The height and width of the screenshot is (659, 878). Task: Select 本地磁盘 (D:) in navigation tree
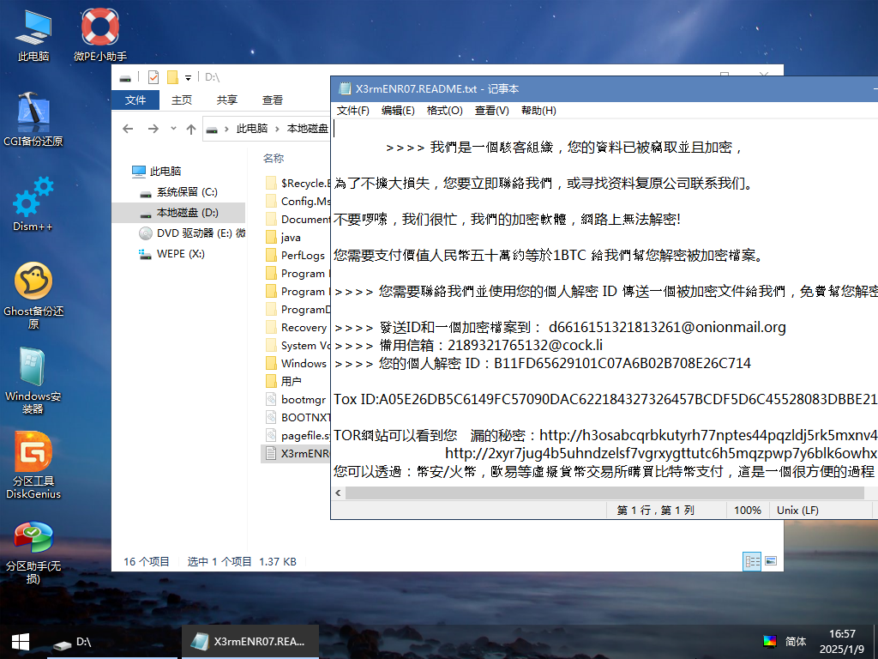[x=179, y=213]
